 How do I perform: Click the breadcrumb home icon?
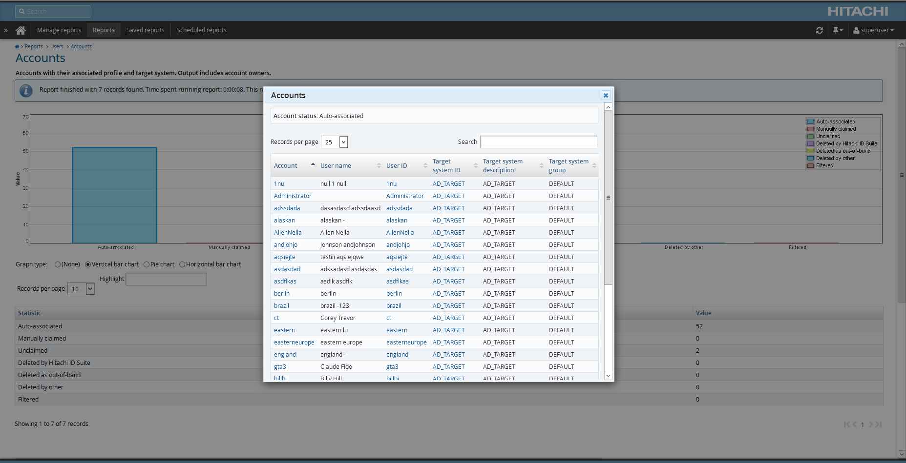(x=17, y=47)
